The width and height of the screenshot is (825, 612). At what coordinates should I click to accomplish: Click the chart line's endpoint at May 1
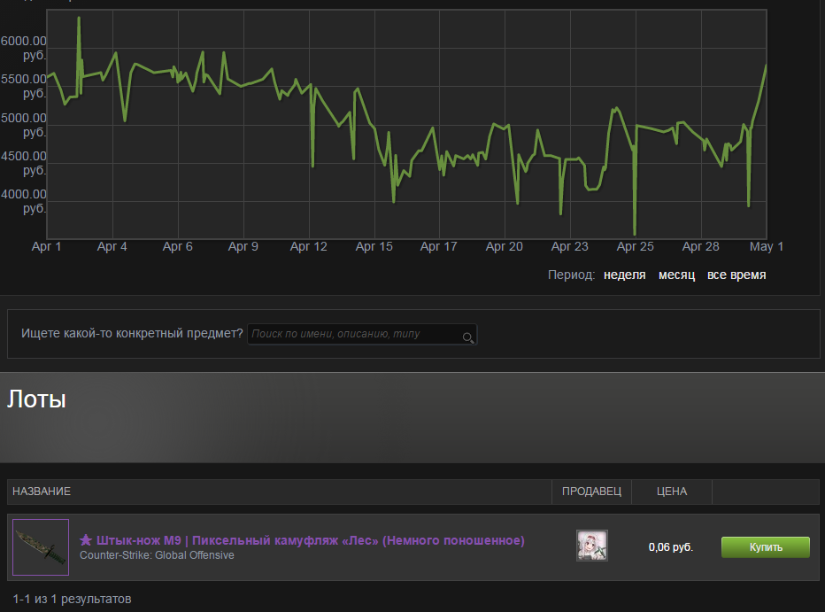point(766,66)
